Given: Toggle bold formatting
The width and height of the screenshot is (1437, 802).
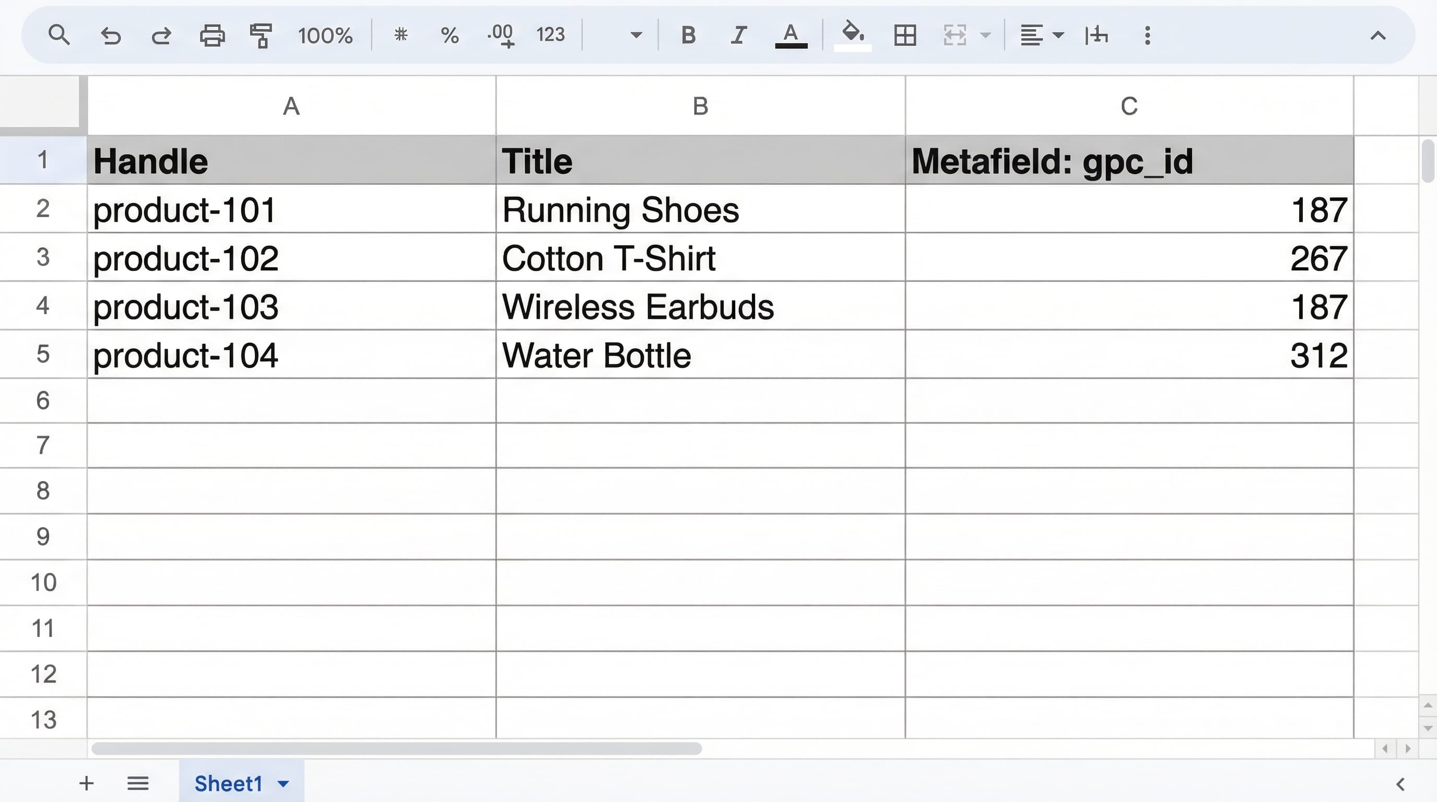Looking at the screenshot, I should tap(688, 36).
